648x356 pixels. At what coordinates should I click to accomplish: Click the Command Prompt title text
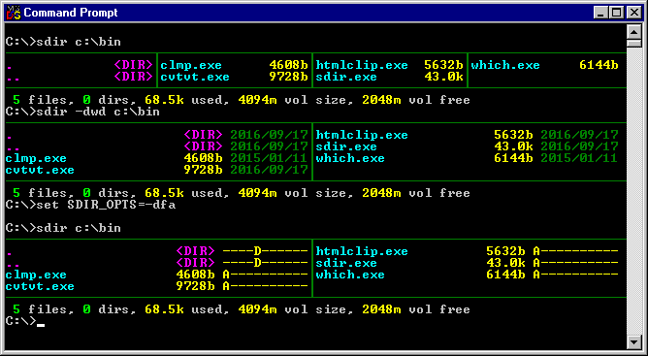pos(71,13)
